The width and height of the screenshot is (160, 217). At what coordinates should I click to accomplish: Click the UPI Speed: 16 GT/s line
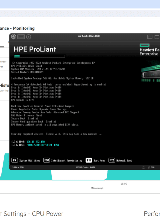click(x=23, y=100)
